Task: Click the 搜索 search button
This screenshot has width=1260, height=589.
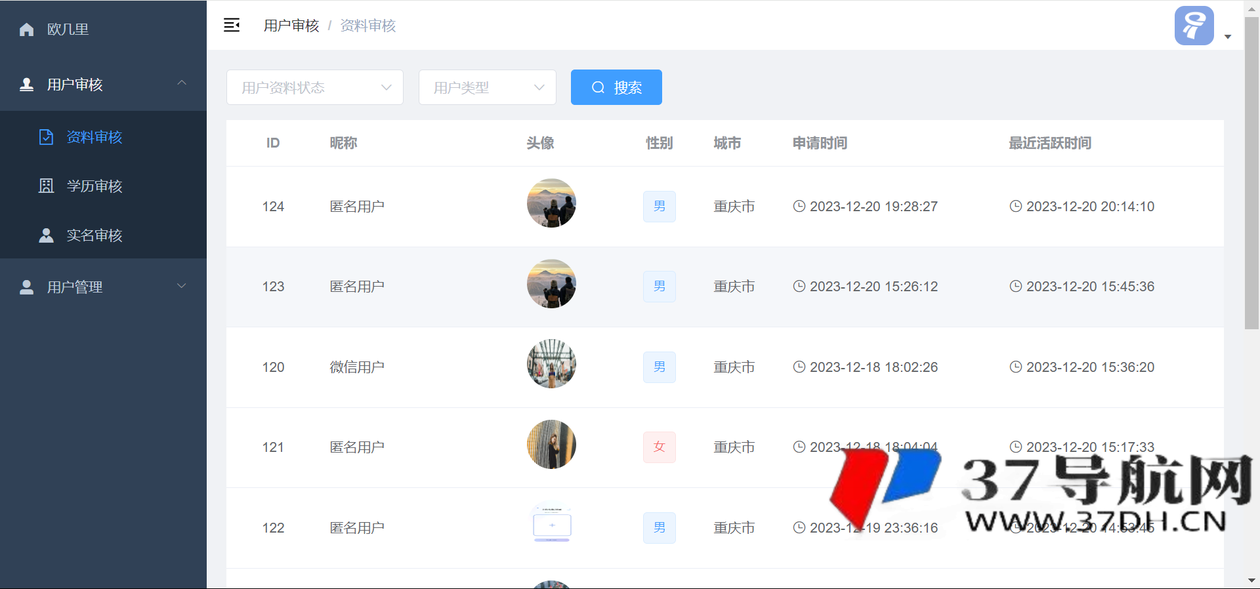Action: point(616,87)
